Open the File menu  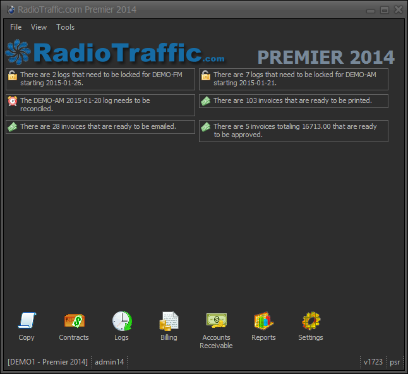tap(16, 27)
